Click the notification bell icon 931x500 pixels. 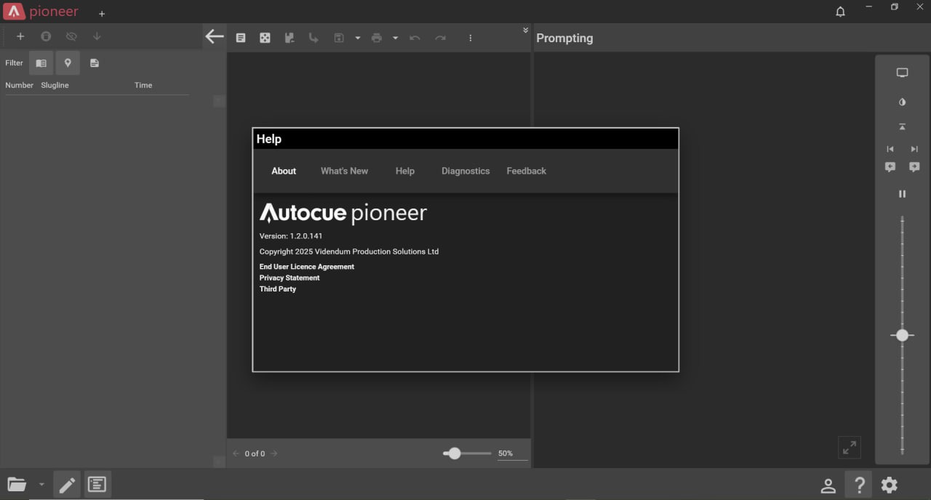point(841,12)
